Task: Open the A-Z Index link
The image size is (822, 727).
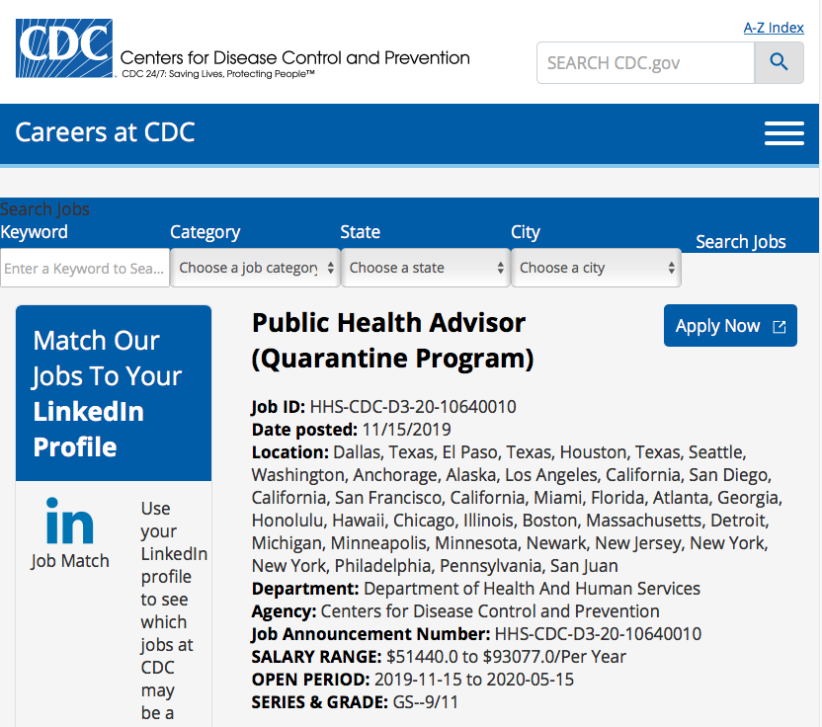Action: pos(773,28)
